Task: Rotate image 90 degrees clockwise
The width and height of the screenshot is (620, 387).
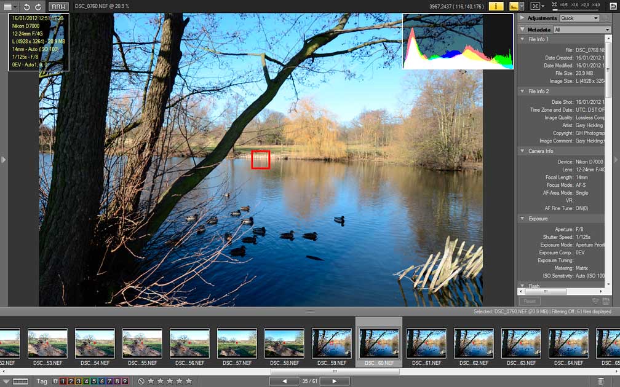Action: coord(38,6)
